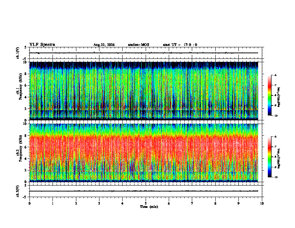Click the ch.2 frequency spectrogram panel
Viewport: 295px width, 228px height.
(x=144, y=153)
